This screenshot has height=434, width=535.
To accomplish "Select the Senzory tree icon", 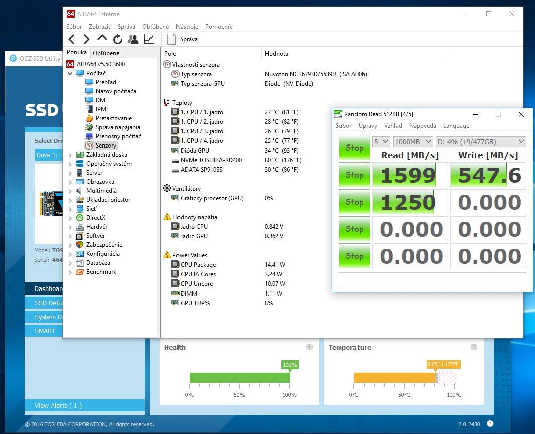I will pyautogui.click(x=89, y=146).
